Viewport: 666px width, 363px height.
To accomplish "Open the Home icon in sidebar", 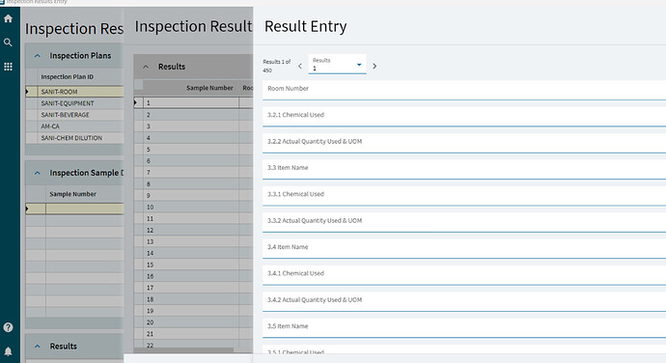I will (8, 18).
